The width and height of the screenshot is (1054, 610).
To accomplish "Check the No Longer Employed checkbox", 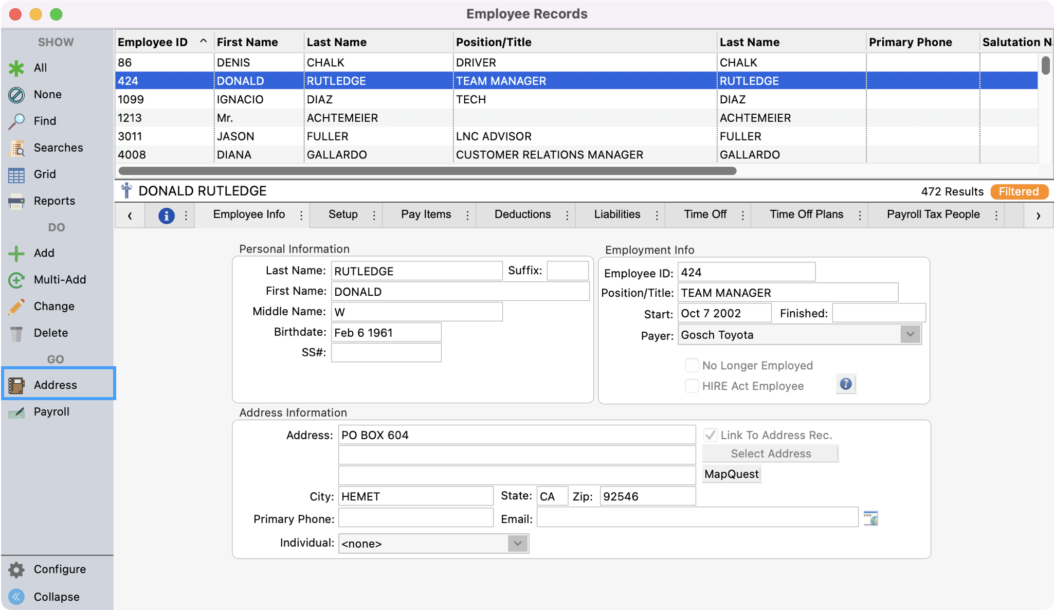I will tap(692, 366).
